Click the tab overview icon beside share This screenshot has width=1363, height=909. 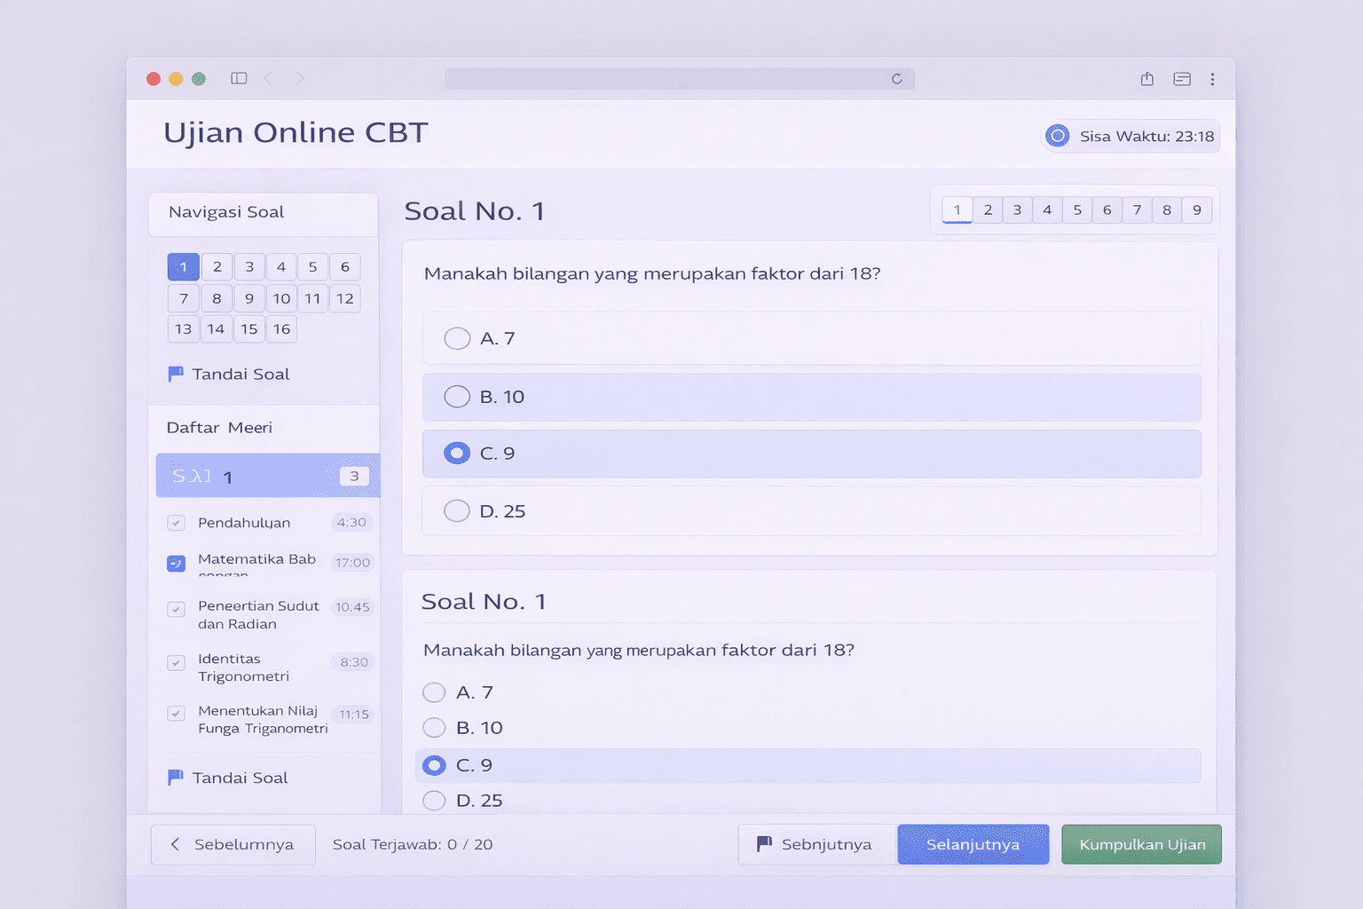pyautogui.click(x=1182, y=79)
